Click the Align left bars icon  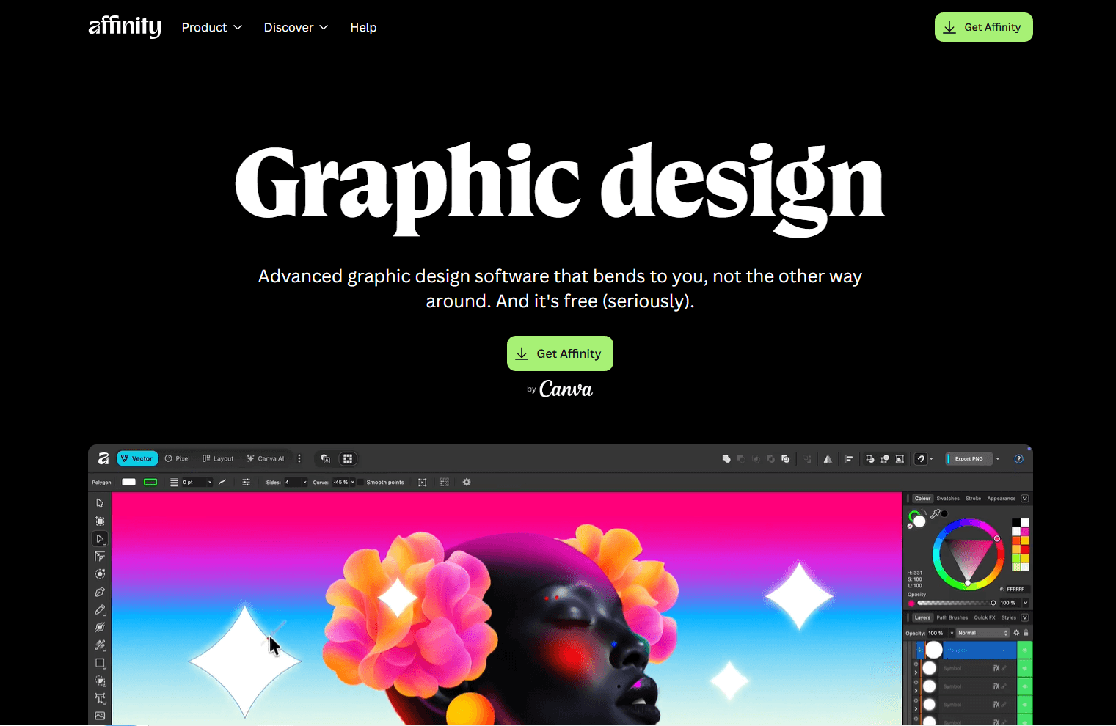coord(849,458)
